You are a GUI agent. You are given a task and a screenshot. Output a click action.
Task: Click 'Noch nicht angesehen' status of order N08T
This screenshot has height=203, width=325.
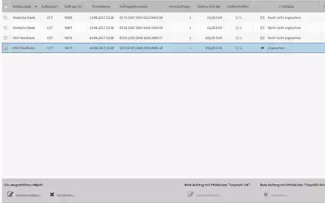pyautogui.click(x=284, y=28)
